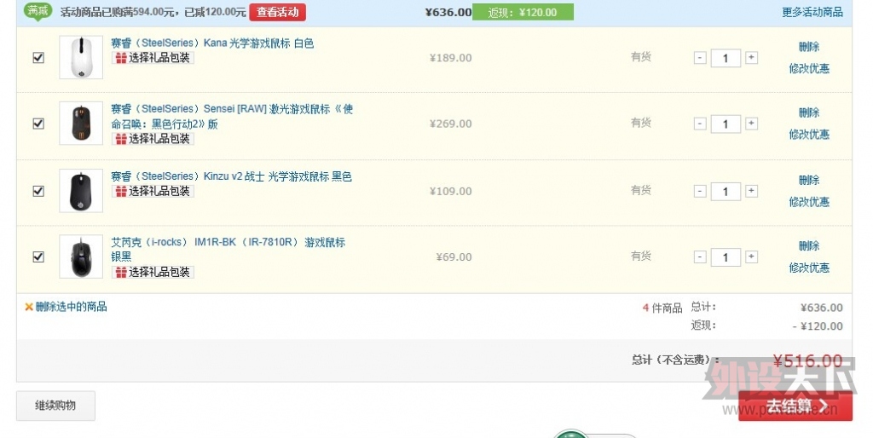Open the i-rocks IM1R-BK product link

[x=228, y=249]
